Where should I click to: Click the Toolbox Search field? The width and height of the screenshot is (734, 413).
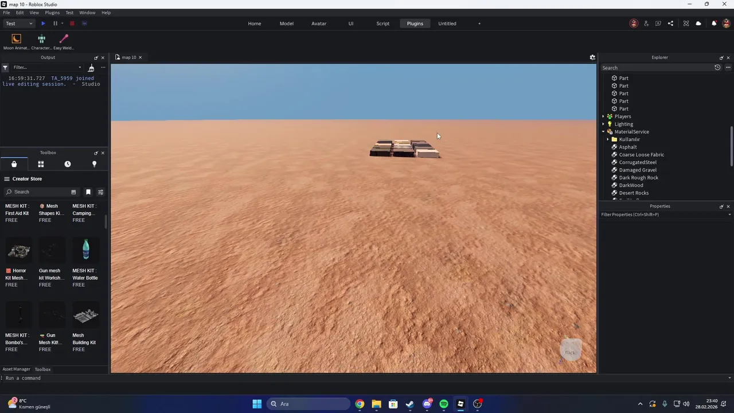coord(40,192)
